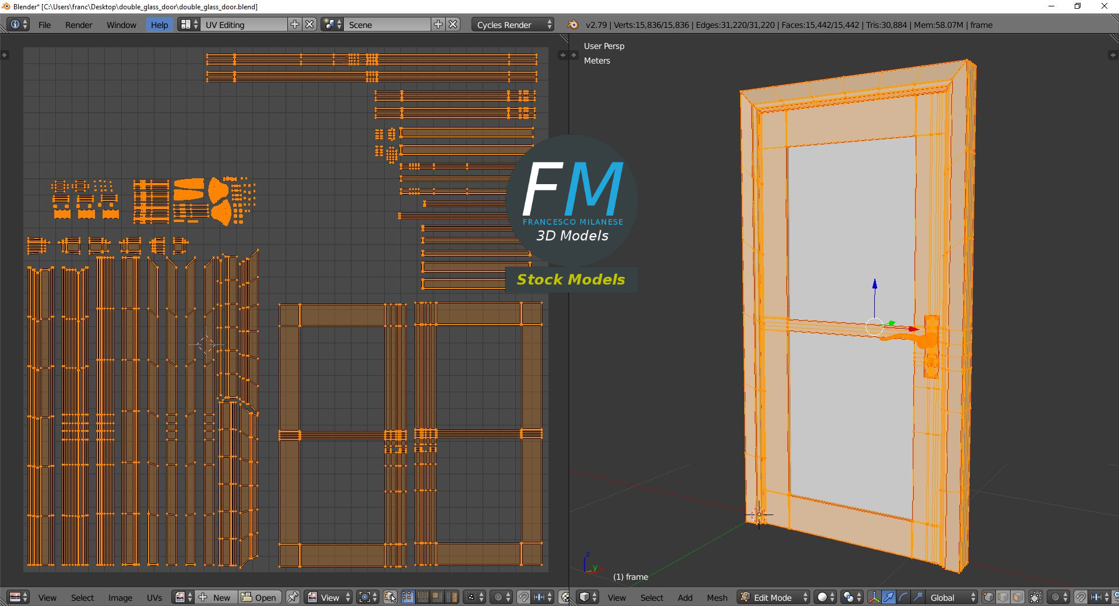Toggle snapping in the 3D view

point(1081,597)
